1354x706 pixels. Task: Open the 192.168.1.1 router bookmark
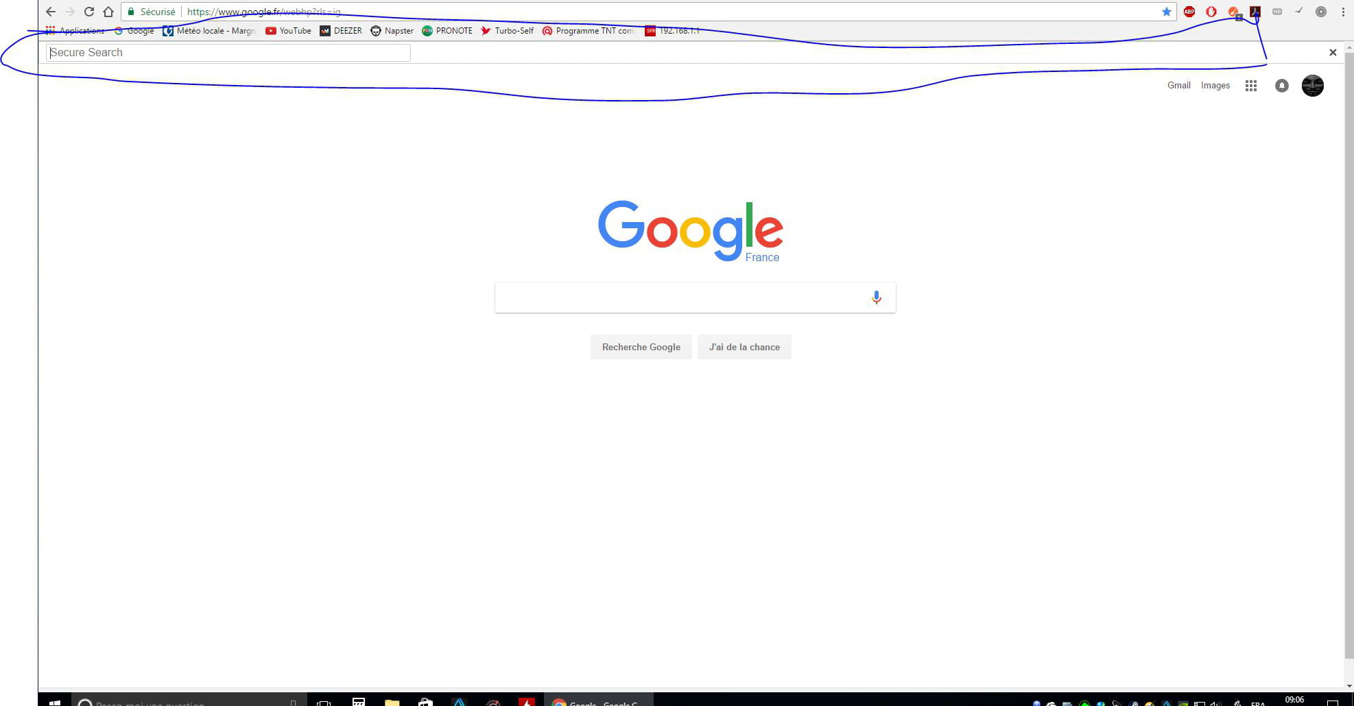tap(672, 31)
